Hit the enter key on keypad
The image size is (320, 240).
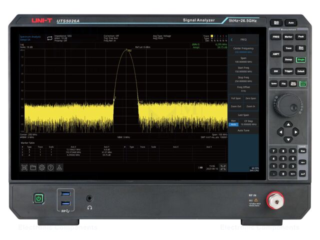(x=302, y=173)
